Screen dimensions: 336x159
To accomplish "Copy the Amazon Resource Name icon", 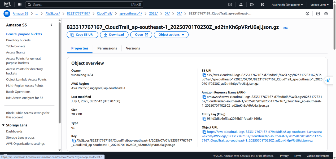I will coord(204,97).
